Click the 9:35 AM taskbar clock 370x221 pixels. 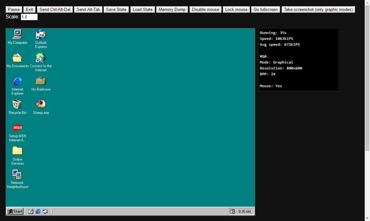click(245, 212)
